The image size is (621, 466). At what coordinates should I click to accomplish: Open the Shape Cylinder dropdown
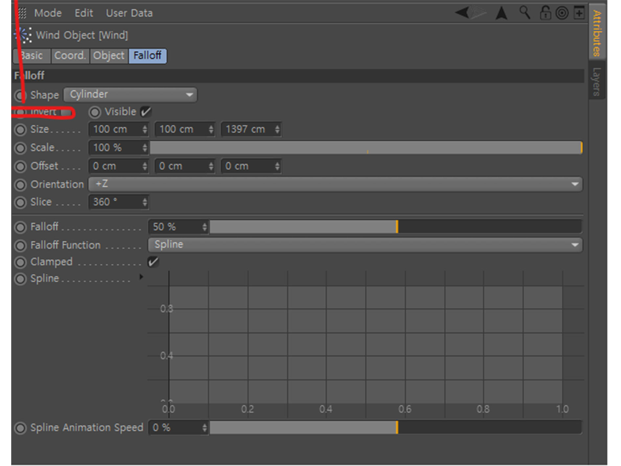(130, 95)
